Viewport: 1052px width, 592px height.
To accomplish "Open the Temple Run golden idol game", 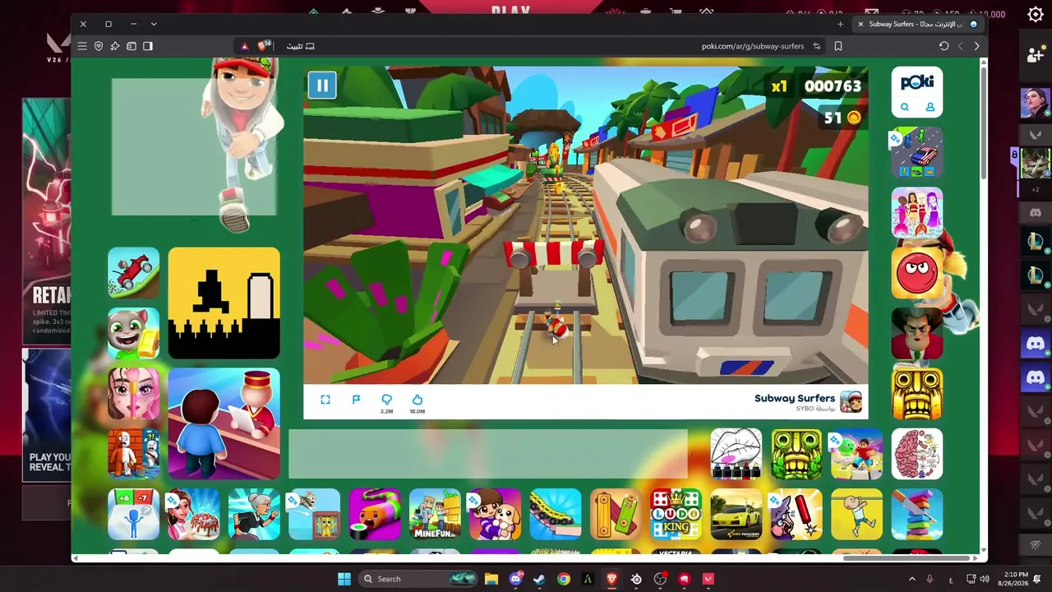I will click(917, 393).
